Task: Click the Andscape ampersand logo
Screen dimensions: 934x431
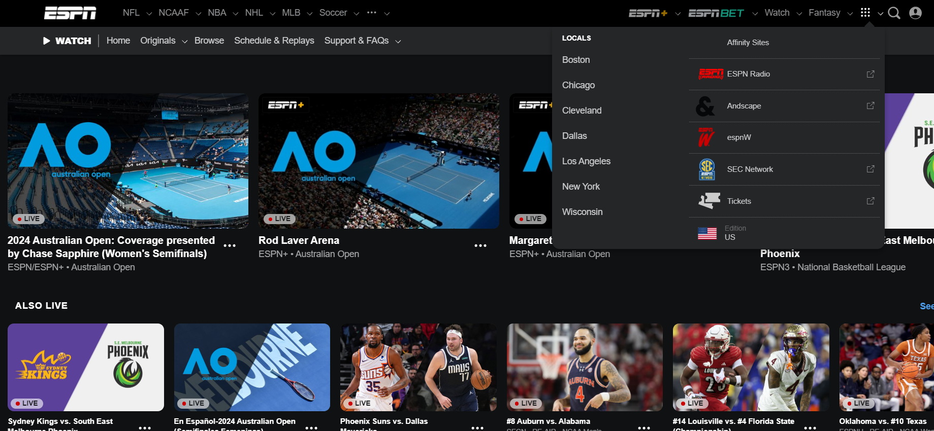Action: pos(705,106)
